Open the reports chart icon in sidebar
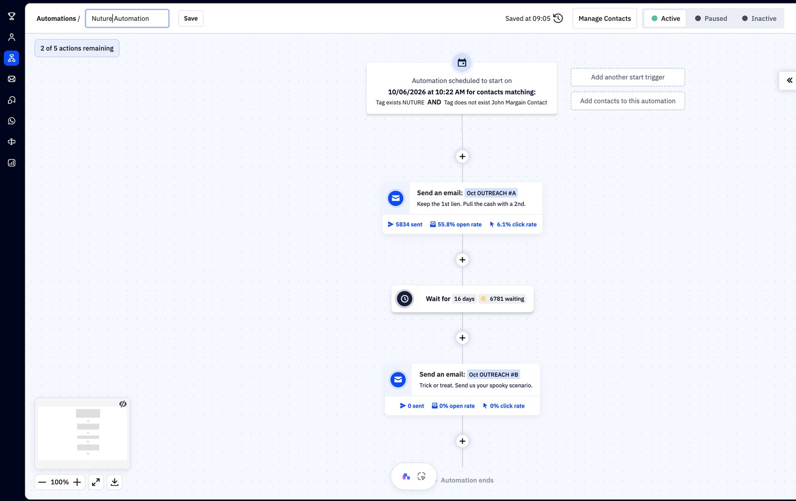Image resolution: width=796 pixels, height=501 pixels. tap(11, 163)
